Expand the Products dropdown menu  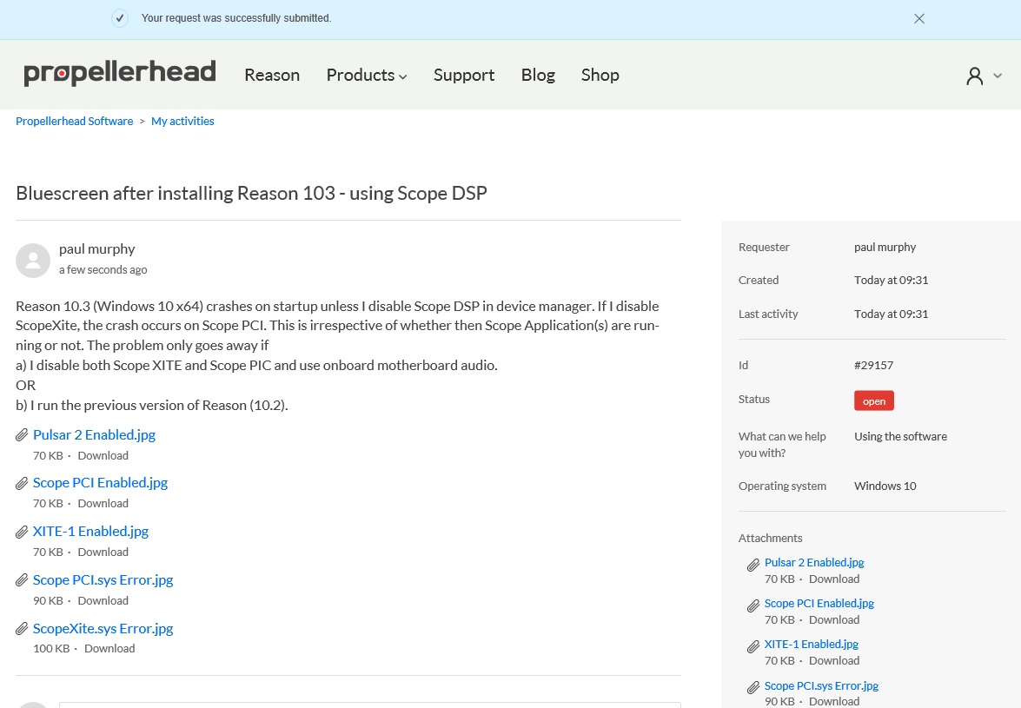pyautogui.click(x=367, y=76)
